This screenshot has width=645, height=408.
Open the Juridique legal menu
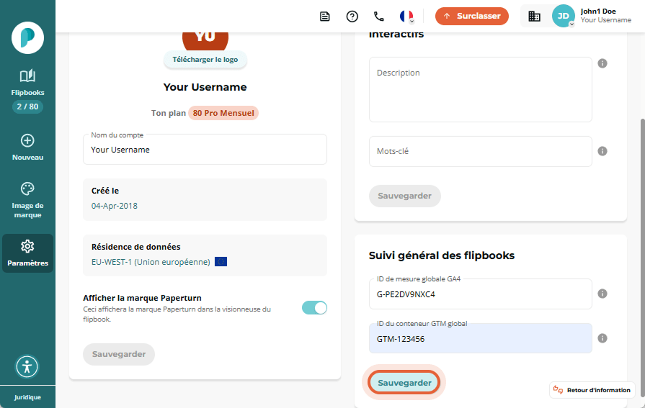pyautogui.click(x=27, y=397)
